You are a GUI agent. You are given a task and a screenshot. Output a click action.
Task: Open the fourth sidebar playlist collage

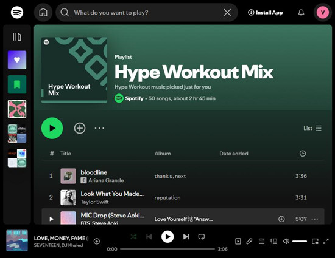[x=17, y=134]
